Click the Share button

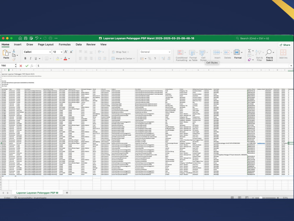tap(285, 45)
